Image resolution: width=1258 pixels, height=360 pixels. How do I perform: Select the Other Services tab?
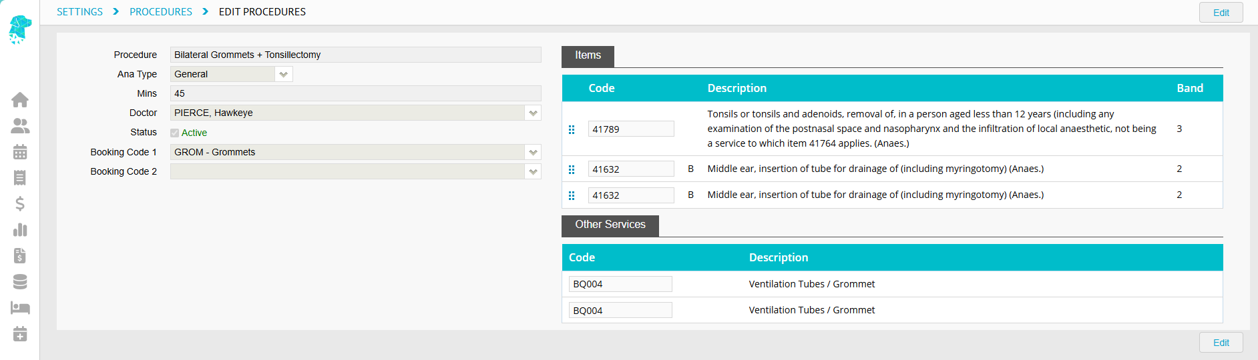610,225
